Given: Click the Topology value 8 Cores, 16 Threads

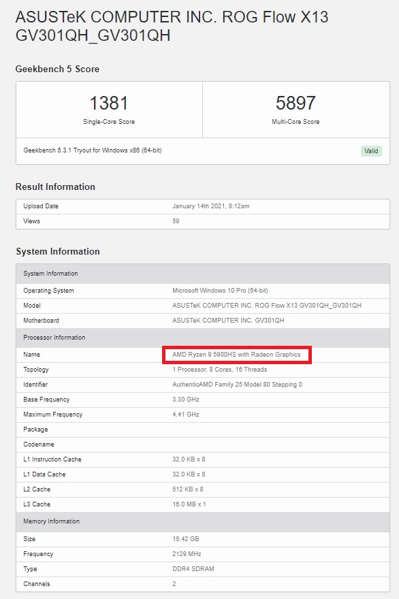Looking at the screenshot, I should coord(220,370).
